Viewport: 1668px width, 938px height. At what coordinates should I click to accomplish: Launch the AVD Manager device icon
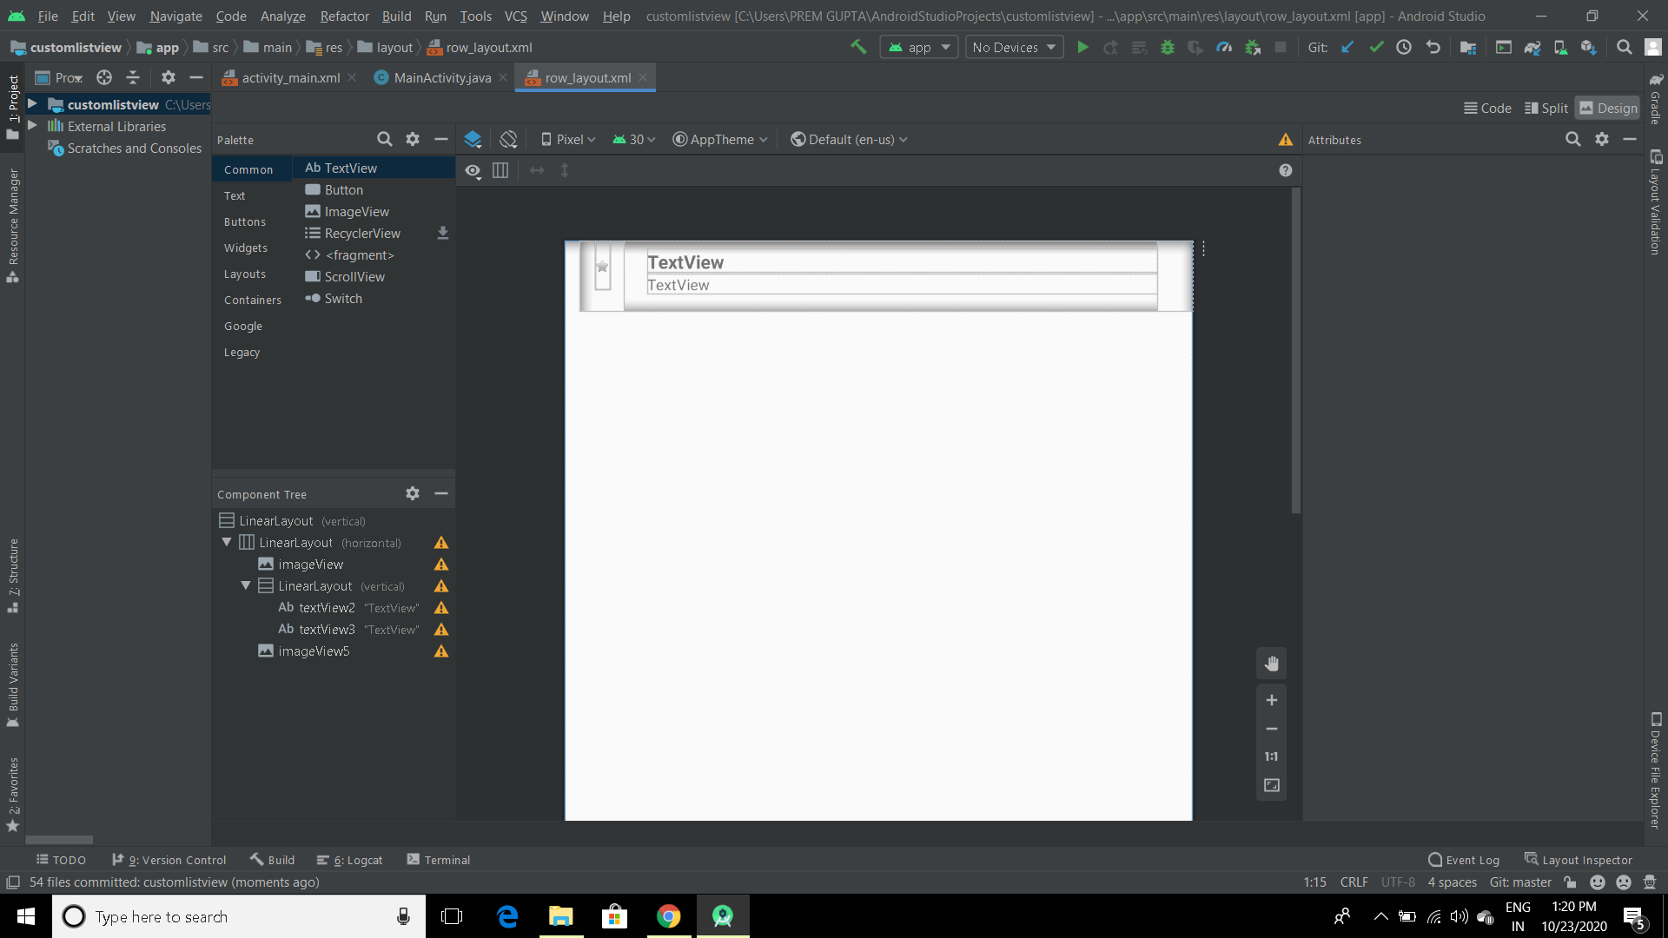tap(1561, 47)
